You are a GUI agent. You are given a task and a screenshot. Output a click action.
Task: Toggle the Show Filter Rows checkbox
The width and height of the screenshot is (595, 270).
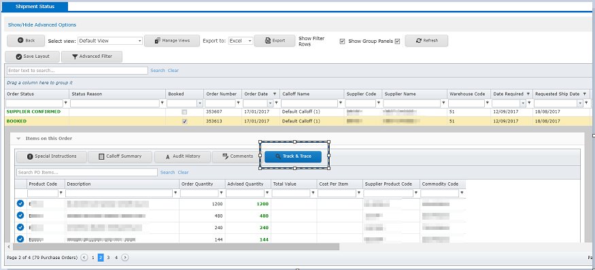pos(342,41)
